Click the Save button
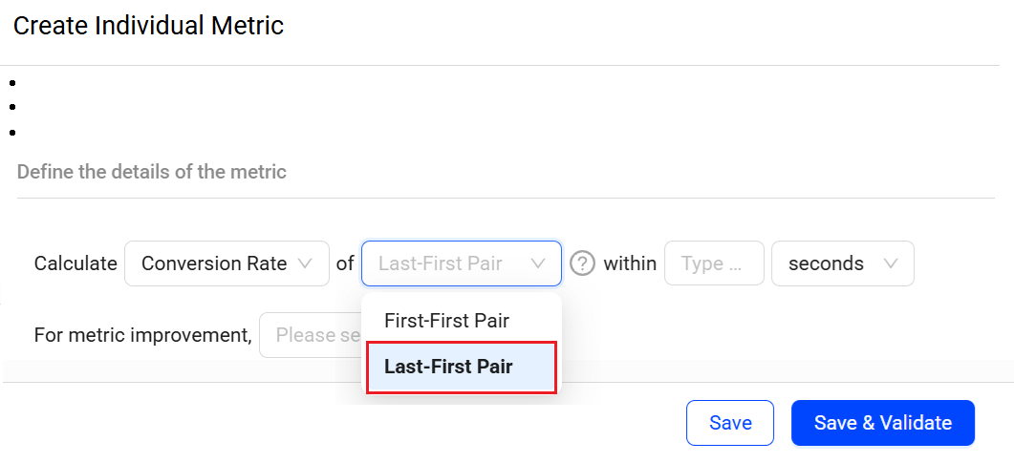This screenshot has height=463, width=1014. click(730, 423)
